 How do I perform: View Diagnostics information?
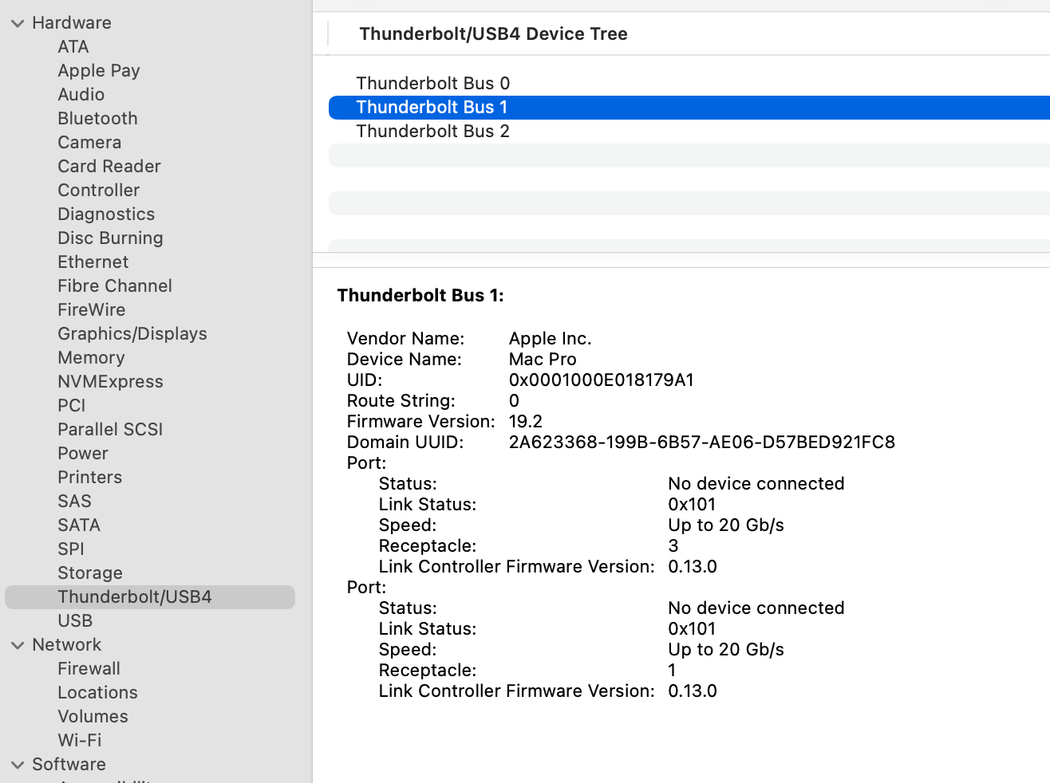click(106, 214)
